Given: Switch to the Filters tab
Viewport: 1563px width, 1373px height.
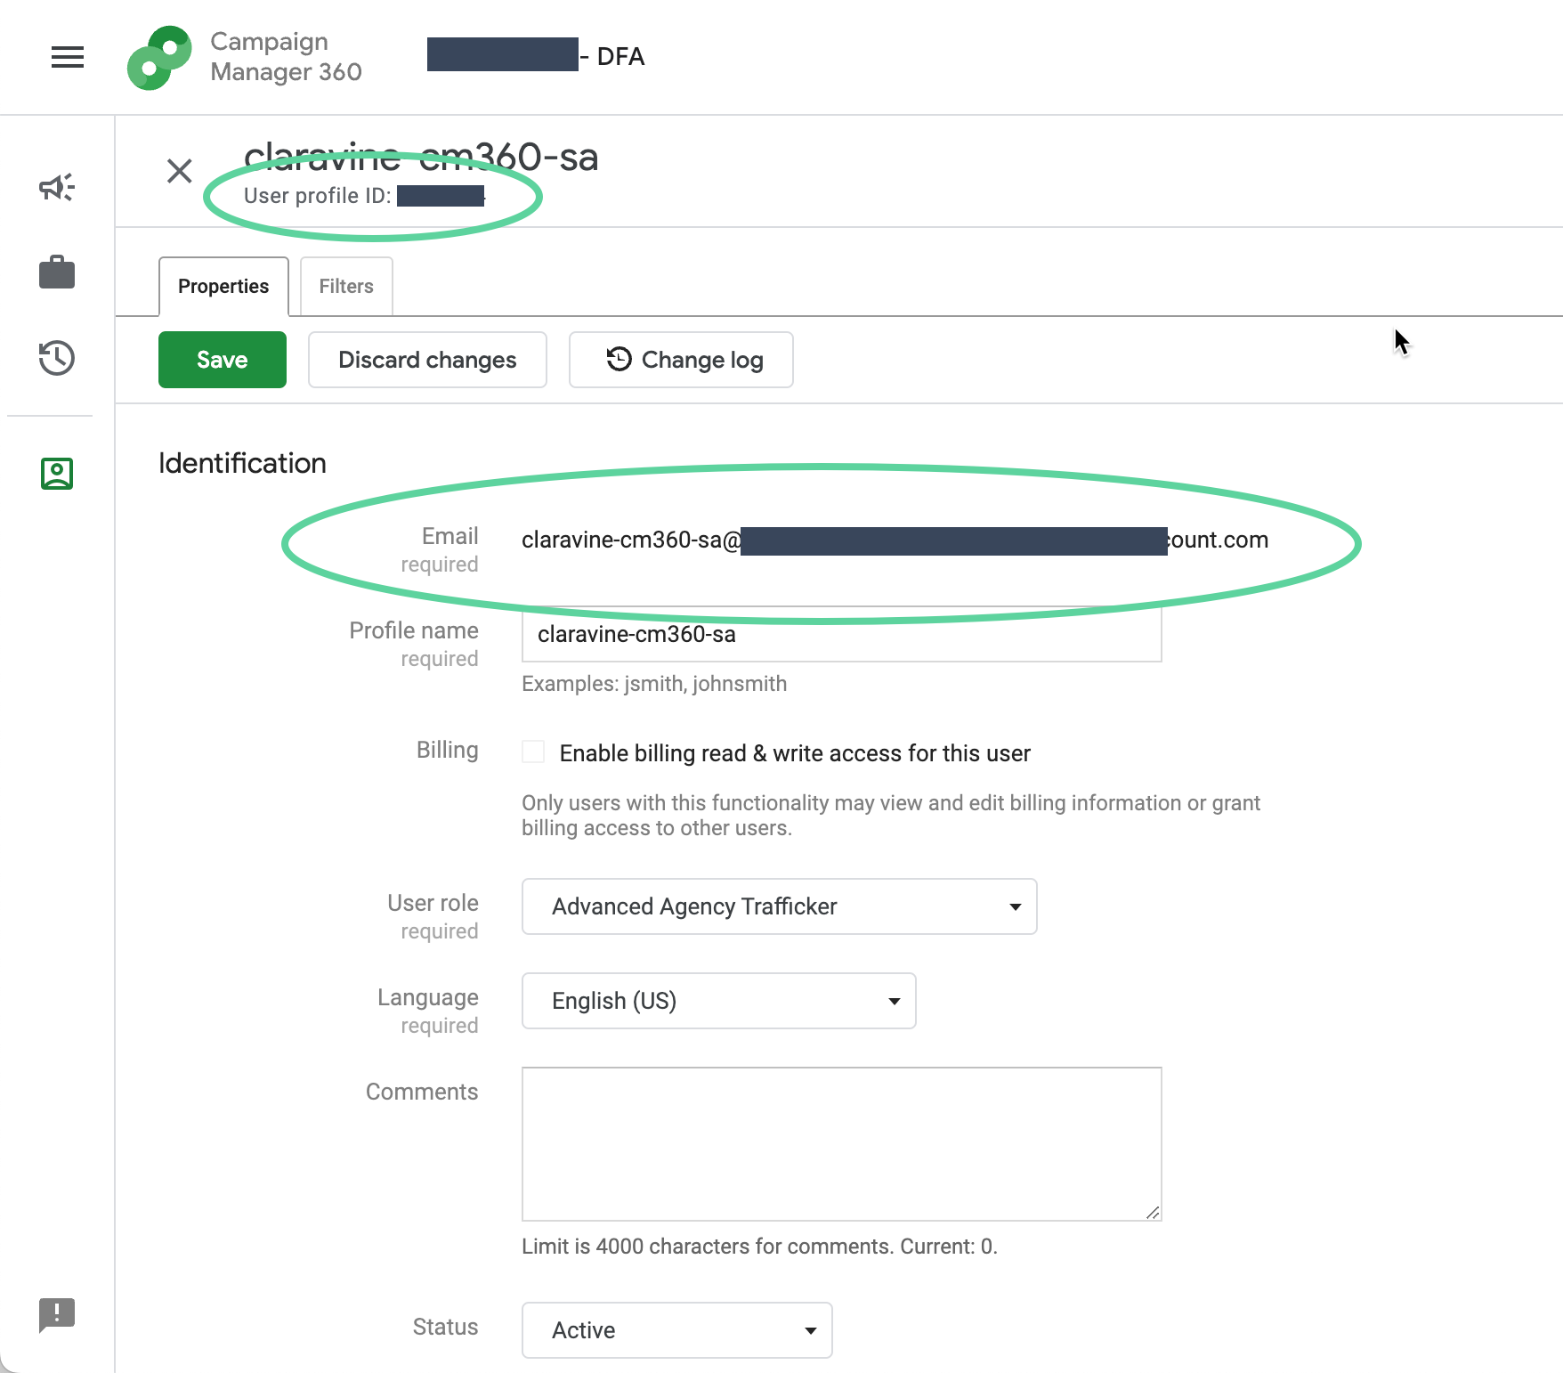Looking at the screenshot, I should [x=346, y=287].
